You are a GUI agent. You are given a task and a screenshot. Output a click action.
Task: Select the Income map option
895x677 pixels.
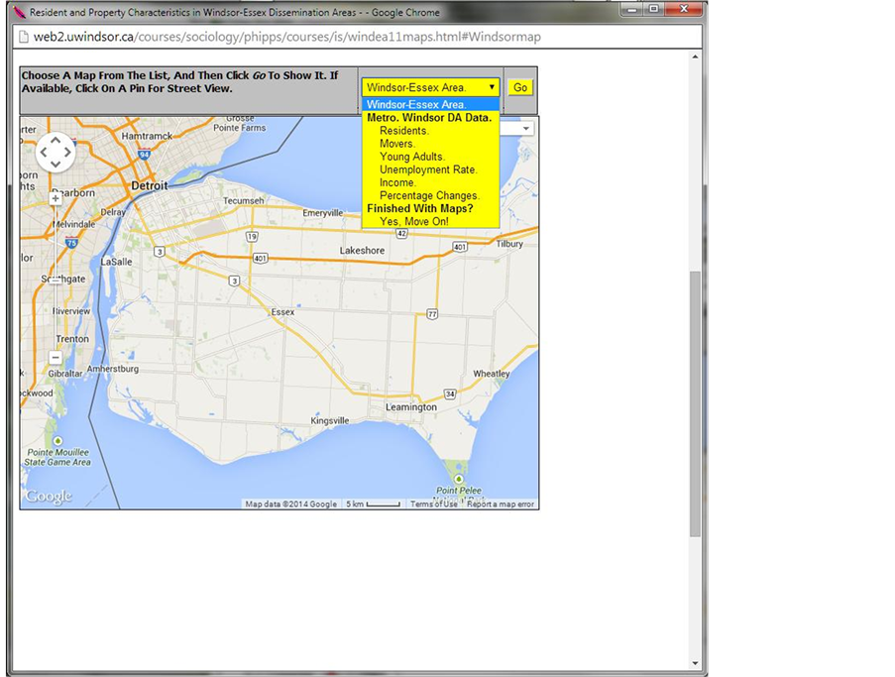[397, 182]
